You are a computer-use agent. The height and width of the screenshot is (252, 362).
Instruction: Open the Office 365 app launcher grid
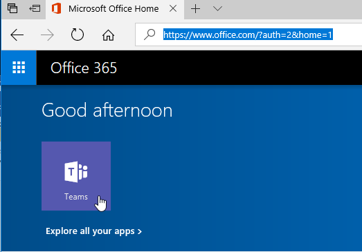(x=19, y=68)
